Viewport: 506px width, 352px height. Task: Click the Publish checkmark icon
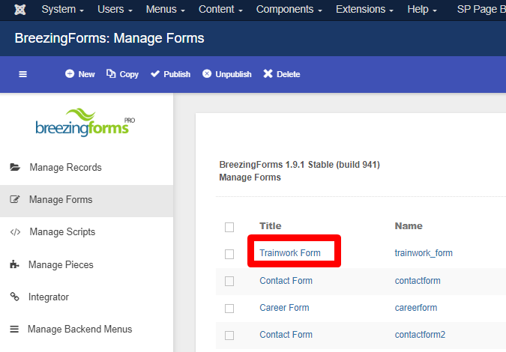[x=155, y=74]
